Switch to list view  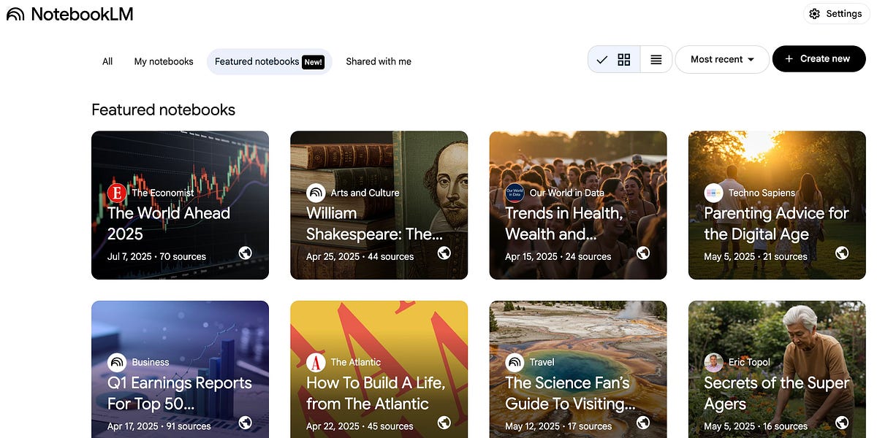(x=656, y=60)
